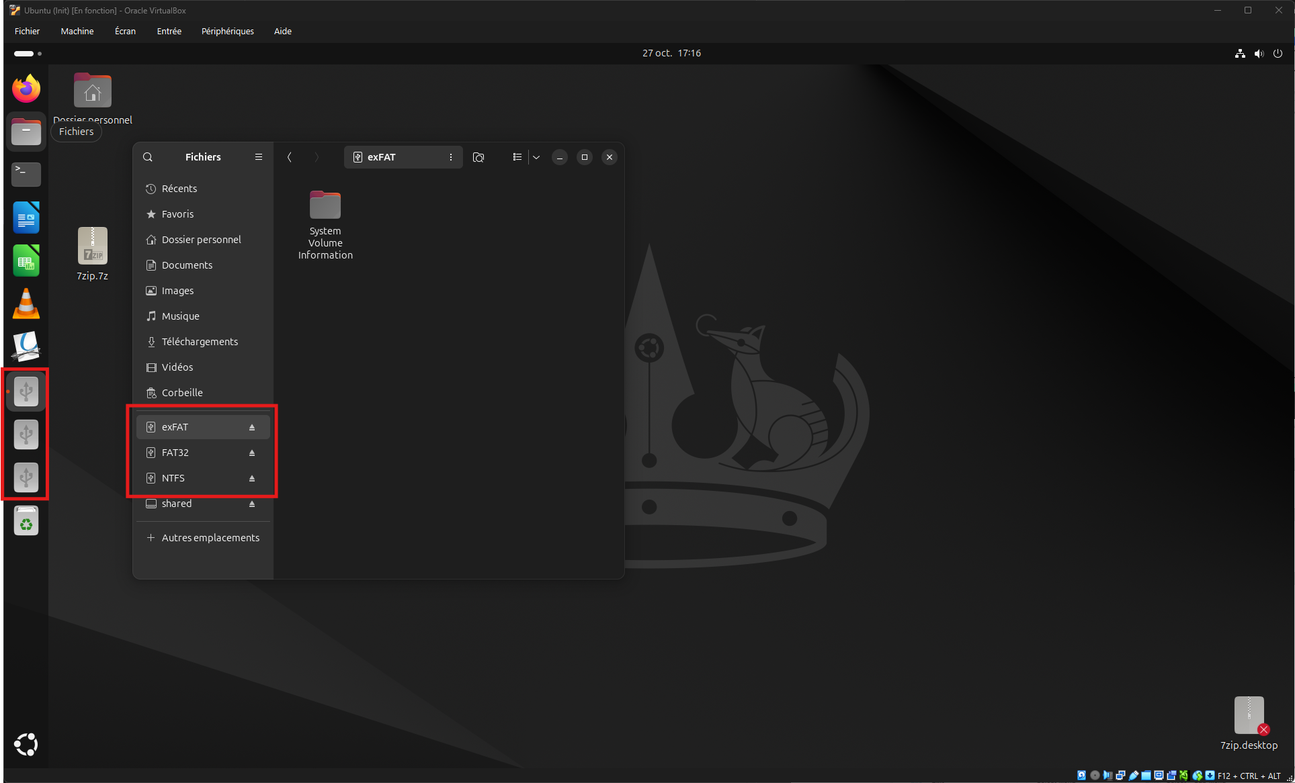1295x783 pixels.
Task: Open the Corbeille location in the sidebar
Action: [181, 393]
